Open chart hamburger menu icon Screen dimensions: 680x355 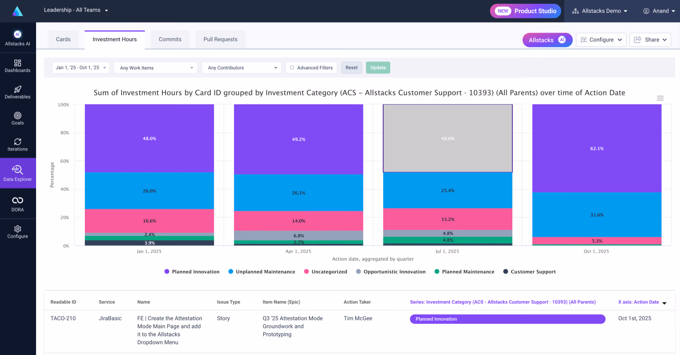660,98
